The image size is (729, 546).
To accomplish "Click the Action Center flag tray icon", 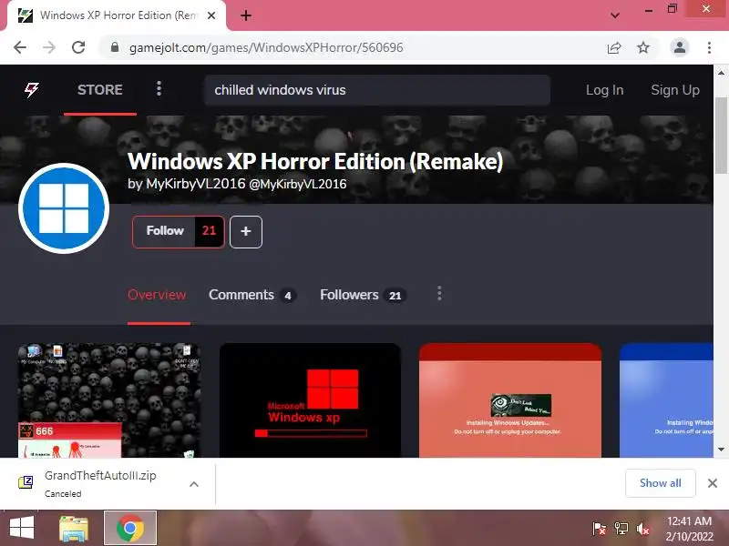I will [x=599, y=529].
